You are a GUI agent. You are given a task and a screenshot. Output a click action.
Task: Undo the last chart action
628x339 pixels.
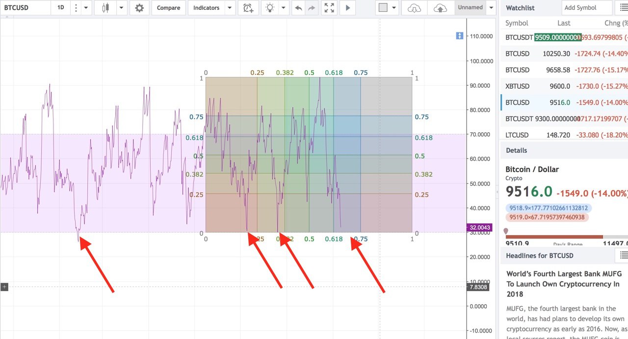[298, 8]
